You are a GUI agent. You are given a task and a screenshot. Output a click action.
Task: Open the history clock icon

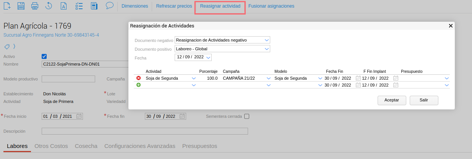49,6
